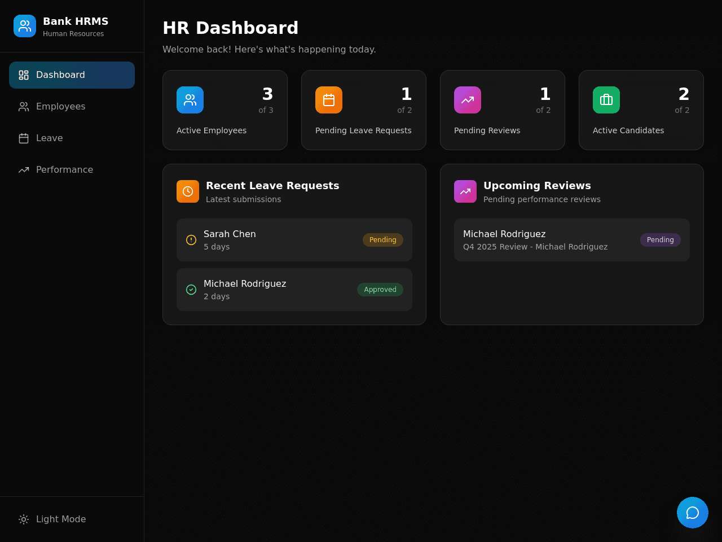Click the clock icon of Recent Leave Requests
Image resolution: width=722 pixels, height=542 pixels.
coord(188,191)
